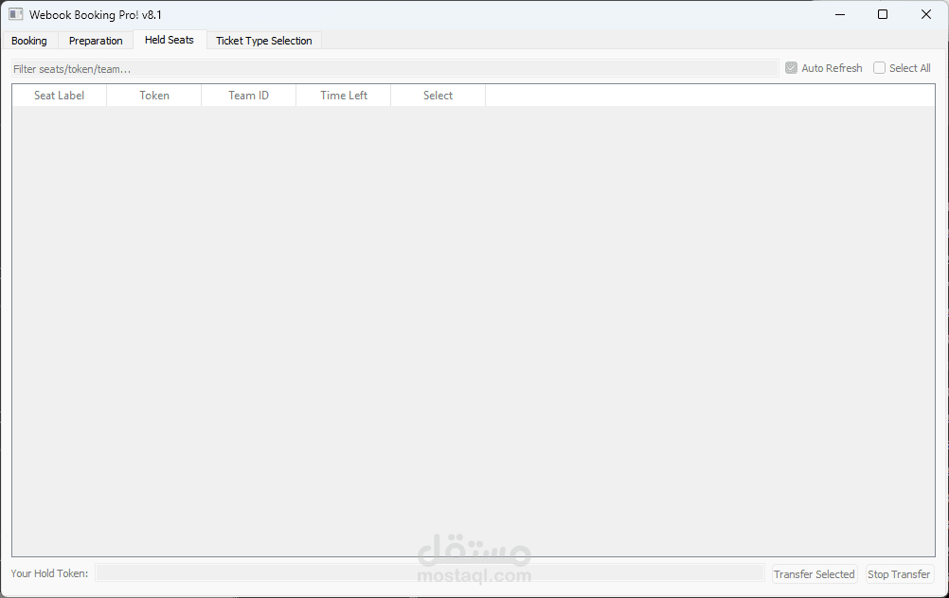Click the Webook Booking Pro title bar icon
949x598 pixels.
(x=13, y=14)
